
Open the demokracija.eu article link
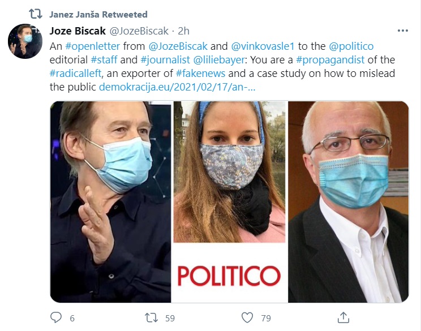[x=177, y=87]
